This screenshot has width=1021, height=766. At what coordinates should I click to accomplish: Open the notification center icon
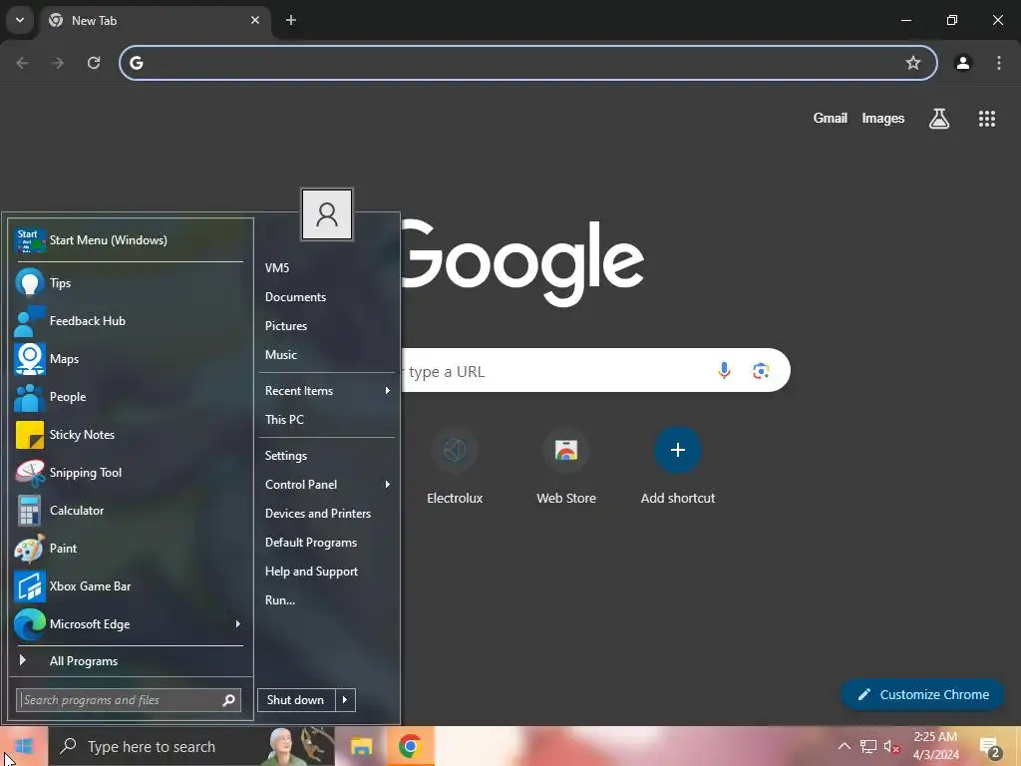(x=989, y=746)
